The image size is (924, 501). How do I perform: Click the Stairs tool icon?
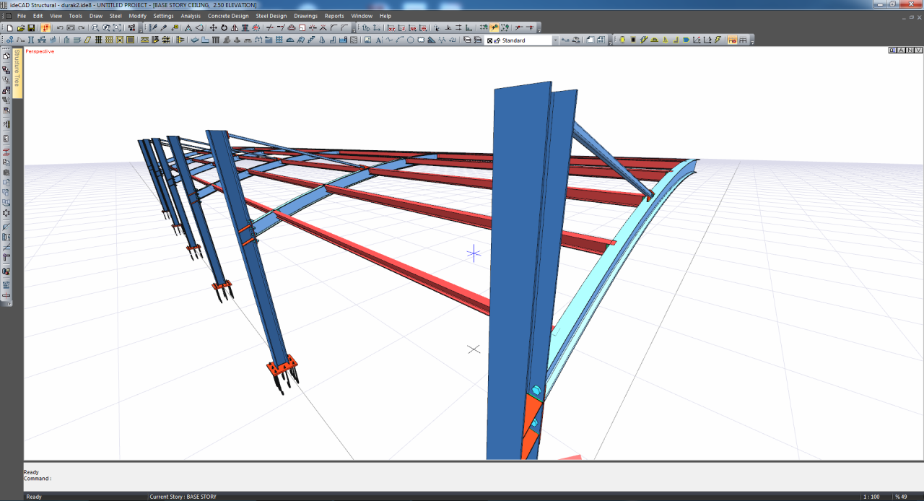click(x=311, y=40)
